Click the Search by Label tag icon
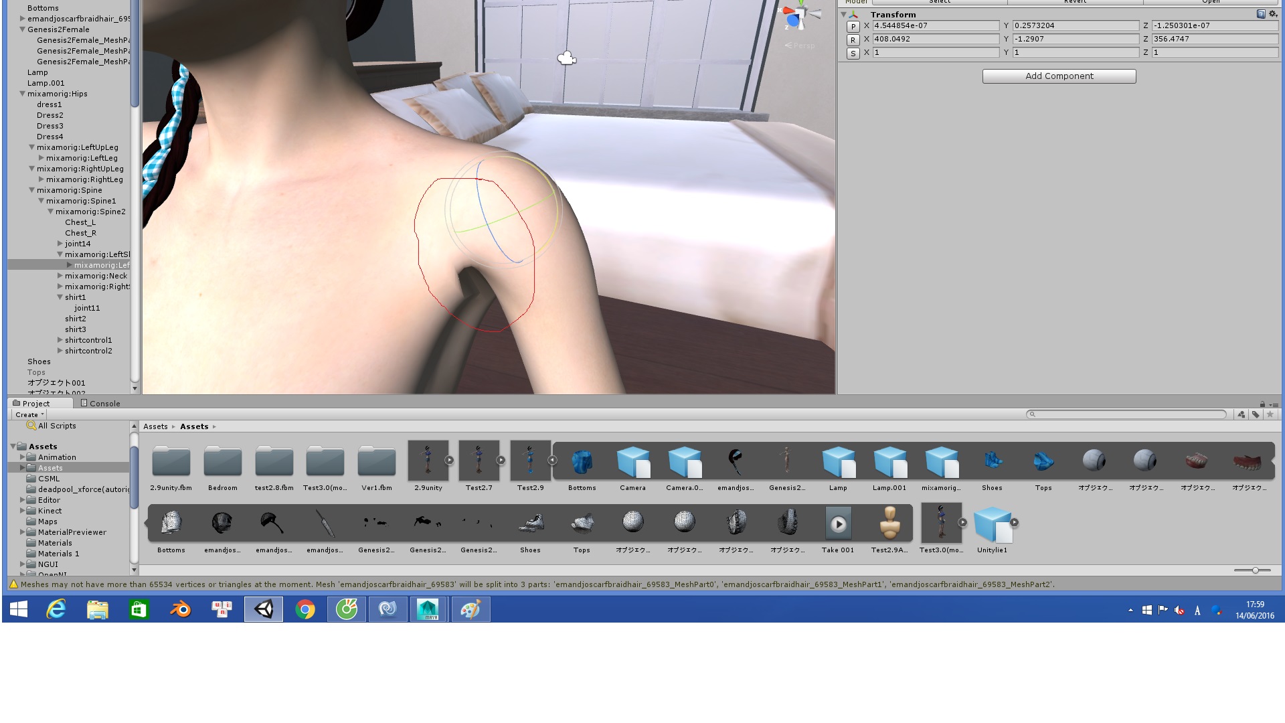1285x723 pixels. tap(1256, 414)
